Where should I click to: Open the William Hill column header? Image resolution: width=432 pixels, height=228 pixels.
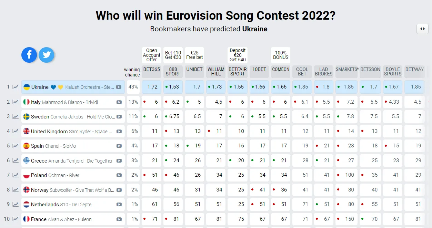(x=216, y=72)
